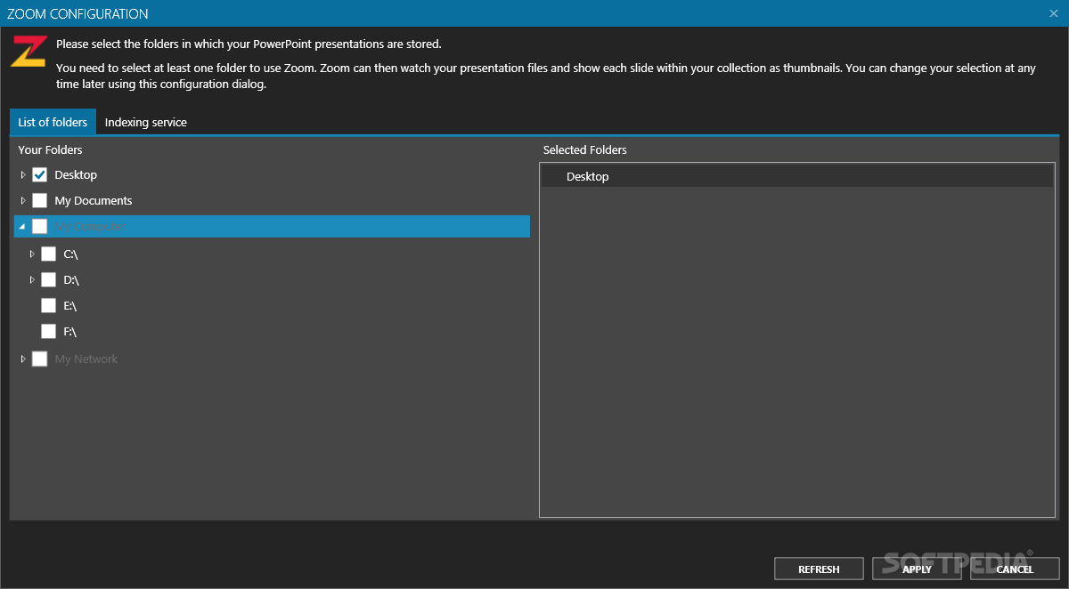Click the F:\ drive label
This screenshot has width=1069, height=589.
tap(70, 332)
